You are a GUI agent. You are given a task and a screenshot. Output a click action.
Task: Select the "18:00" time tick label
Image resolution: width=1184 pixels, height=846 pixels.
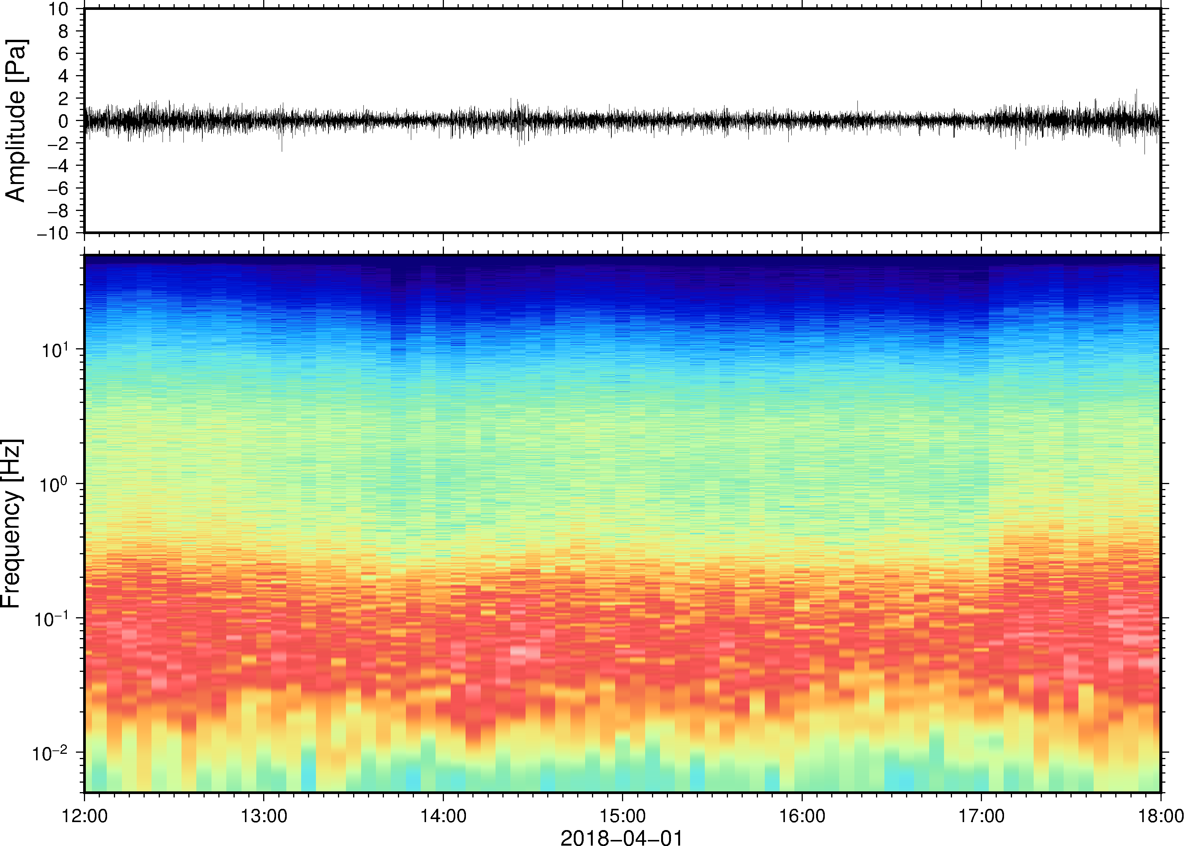(x=1160, y=816)
